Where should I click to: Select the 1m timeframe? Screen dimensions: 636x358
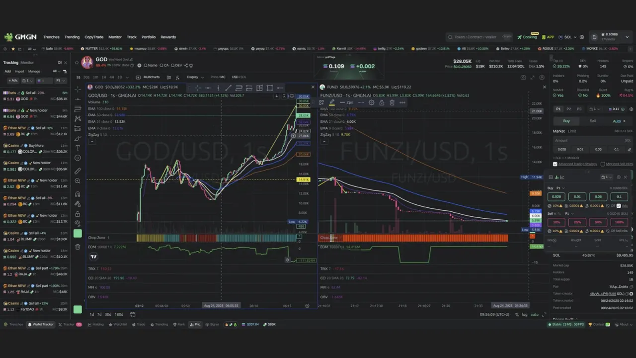pyautogui.click(x=96, y=77)
